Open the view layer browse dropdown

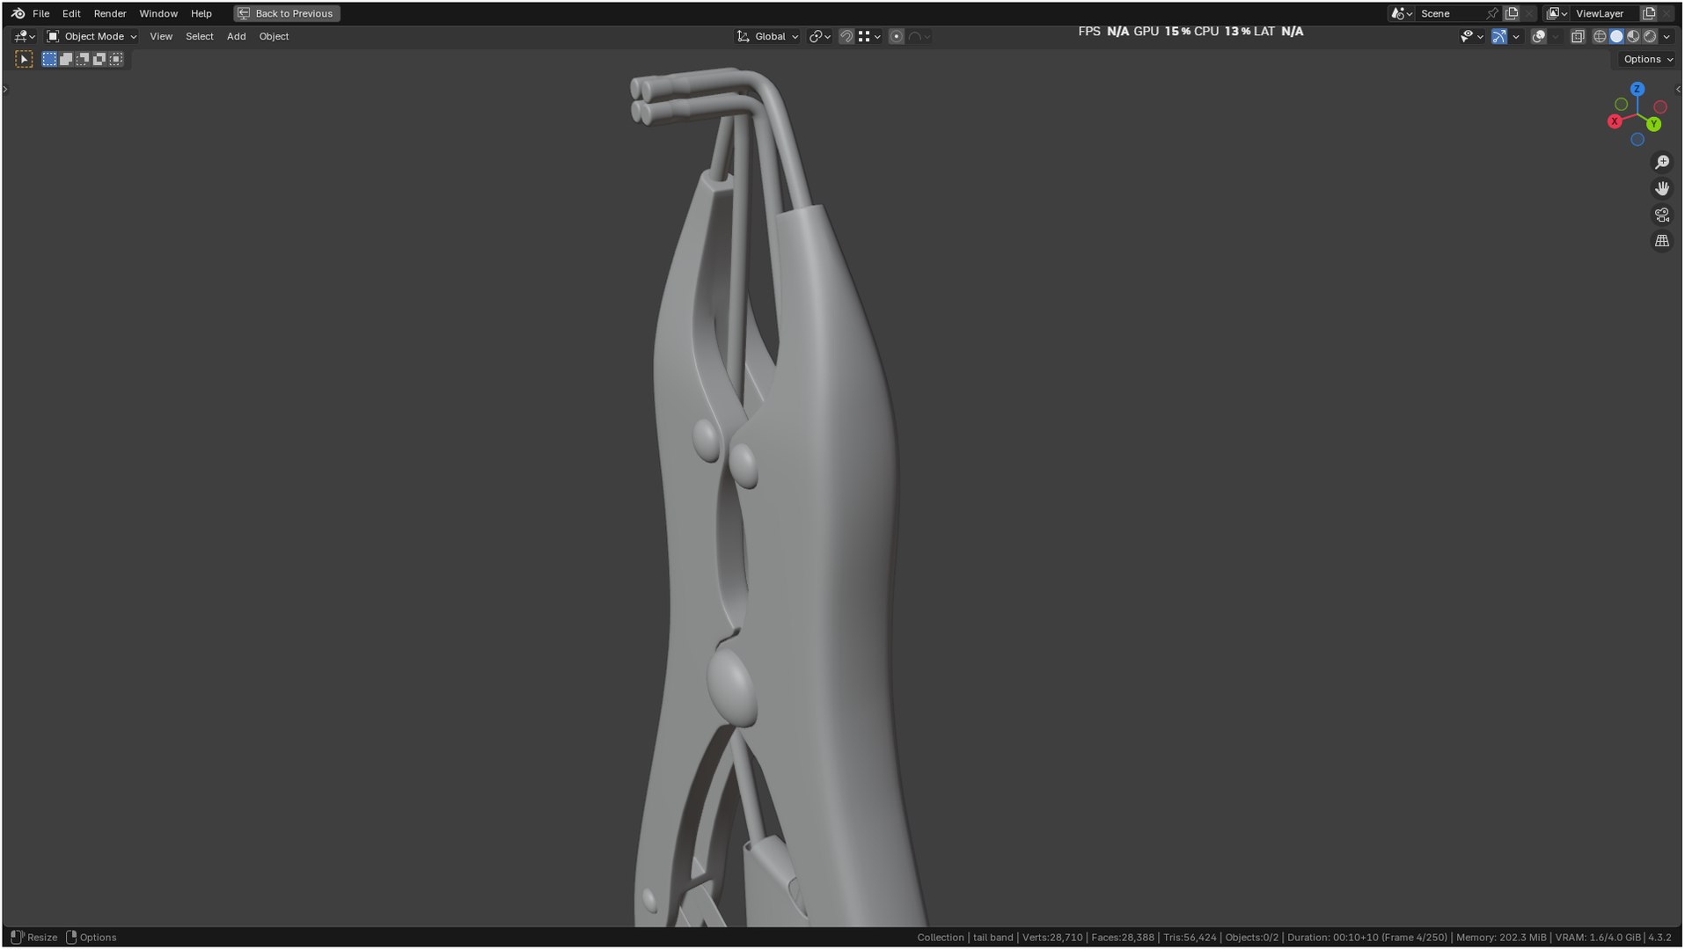coord(1557,13)
